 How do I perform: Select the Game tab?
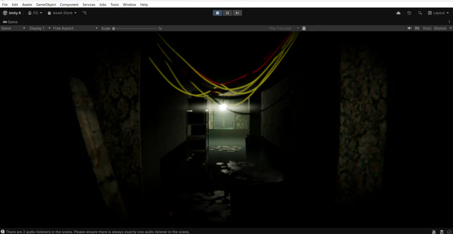tap(10, 22)
